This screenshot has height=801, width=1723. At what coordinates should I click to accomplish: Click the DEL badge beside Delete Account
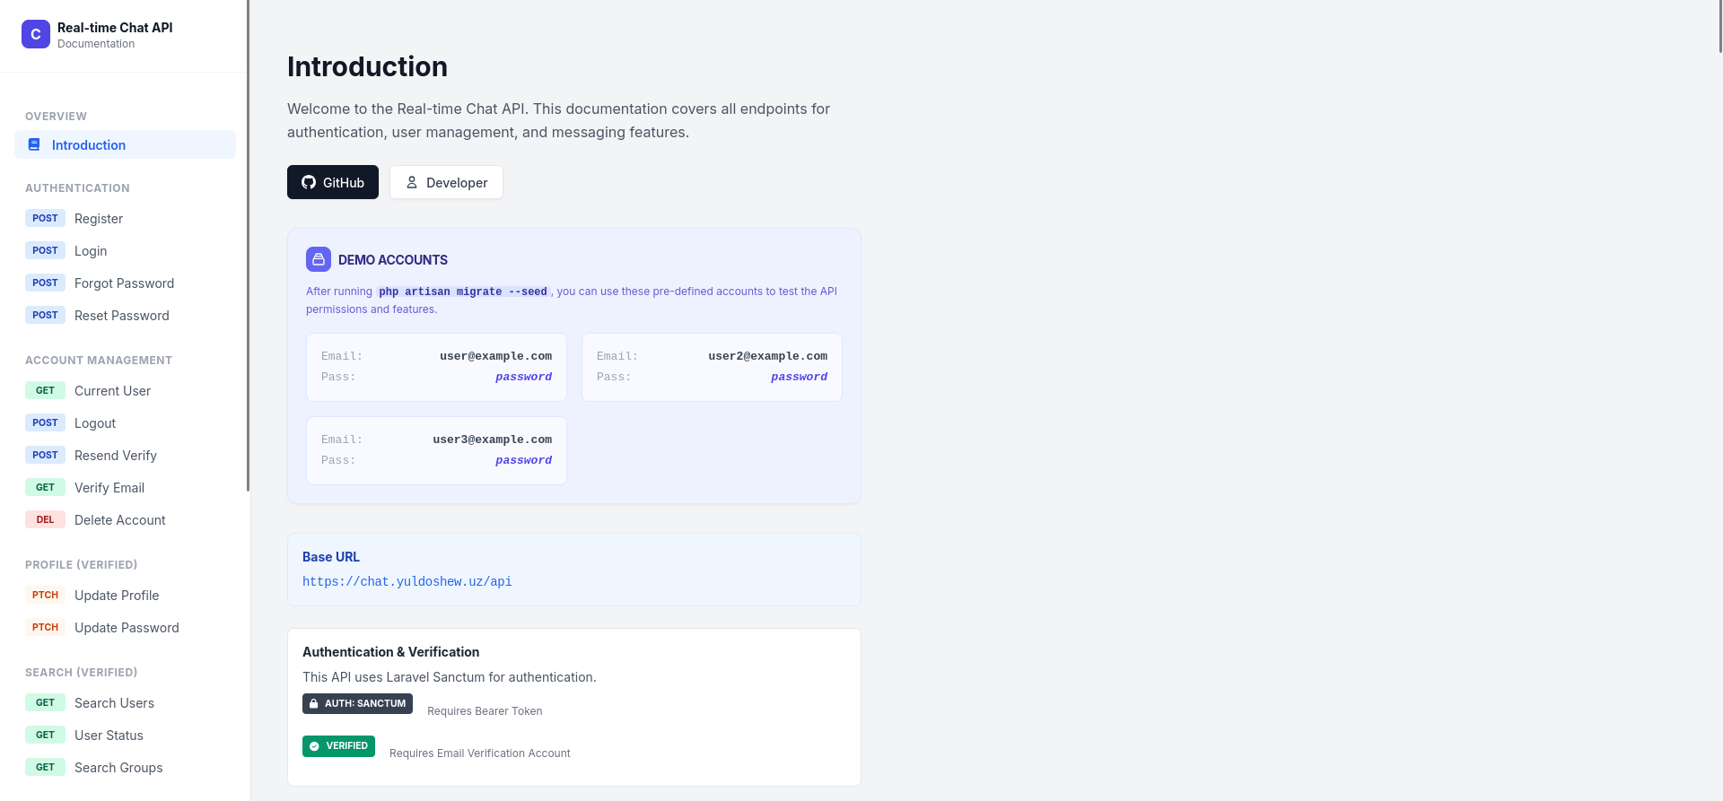coord(45,519)
